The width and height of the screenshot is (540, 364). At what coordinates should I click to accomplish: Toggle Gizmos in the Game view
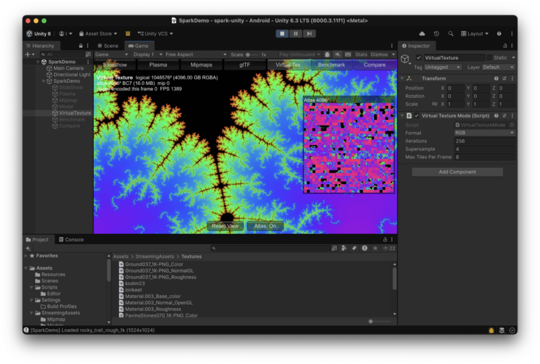click(x=379, y=55)
